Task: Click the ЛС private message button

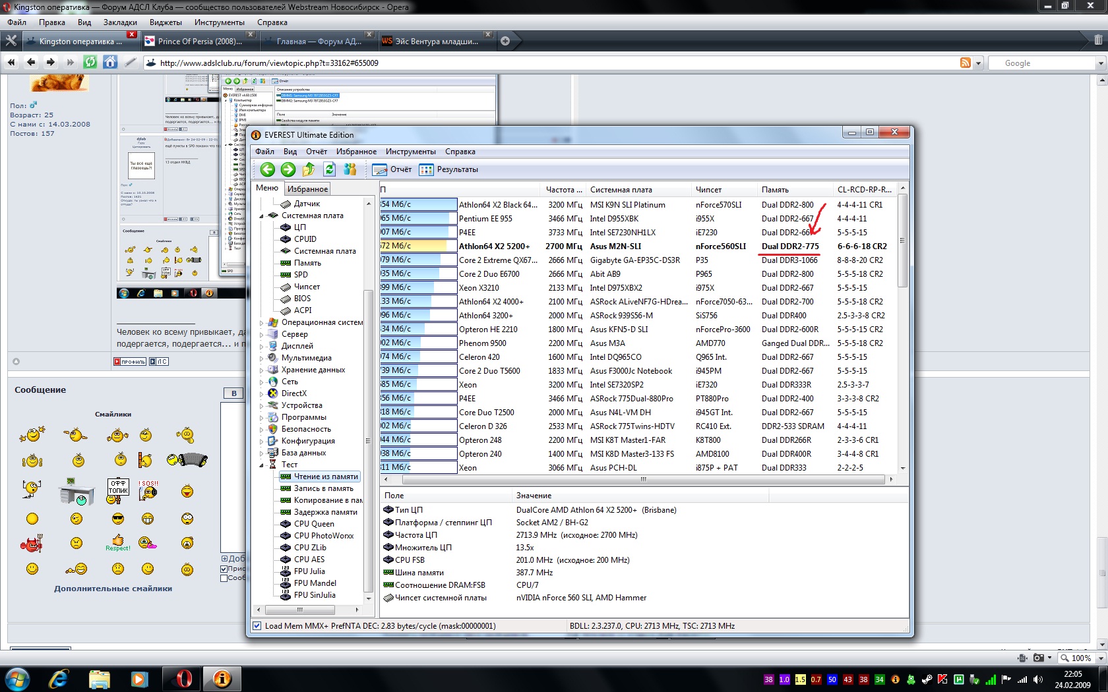Action: (x=158, y=361)
